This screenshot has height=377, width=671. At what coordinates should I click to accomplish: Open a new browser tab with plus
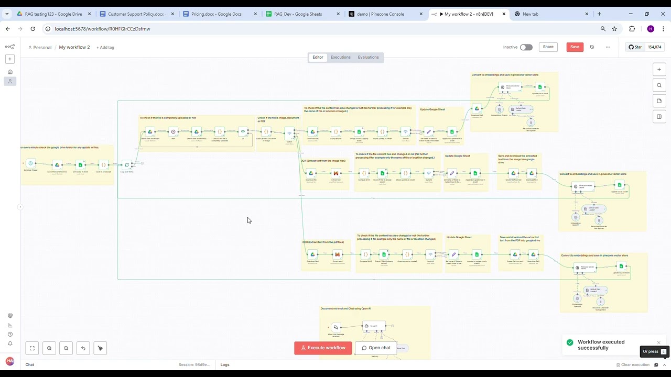click(x=599, y=14)
